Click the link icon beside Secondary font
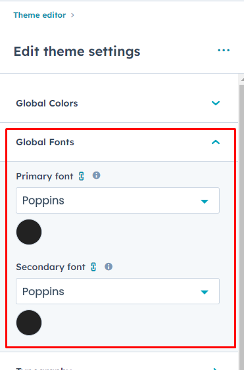 click(x=93, y=267)
